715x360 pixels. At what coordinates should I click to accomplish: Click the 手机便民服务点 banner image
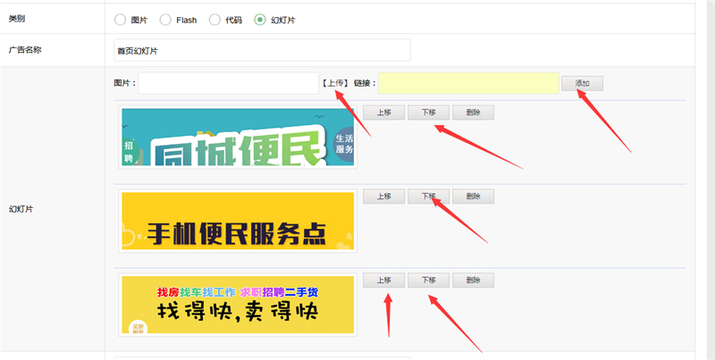(238, 222)
